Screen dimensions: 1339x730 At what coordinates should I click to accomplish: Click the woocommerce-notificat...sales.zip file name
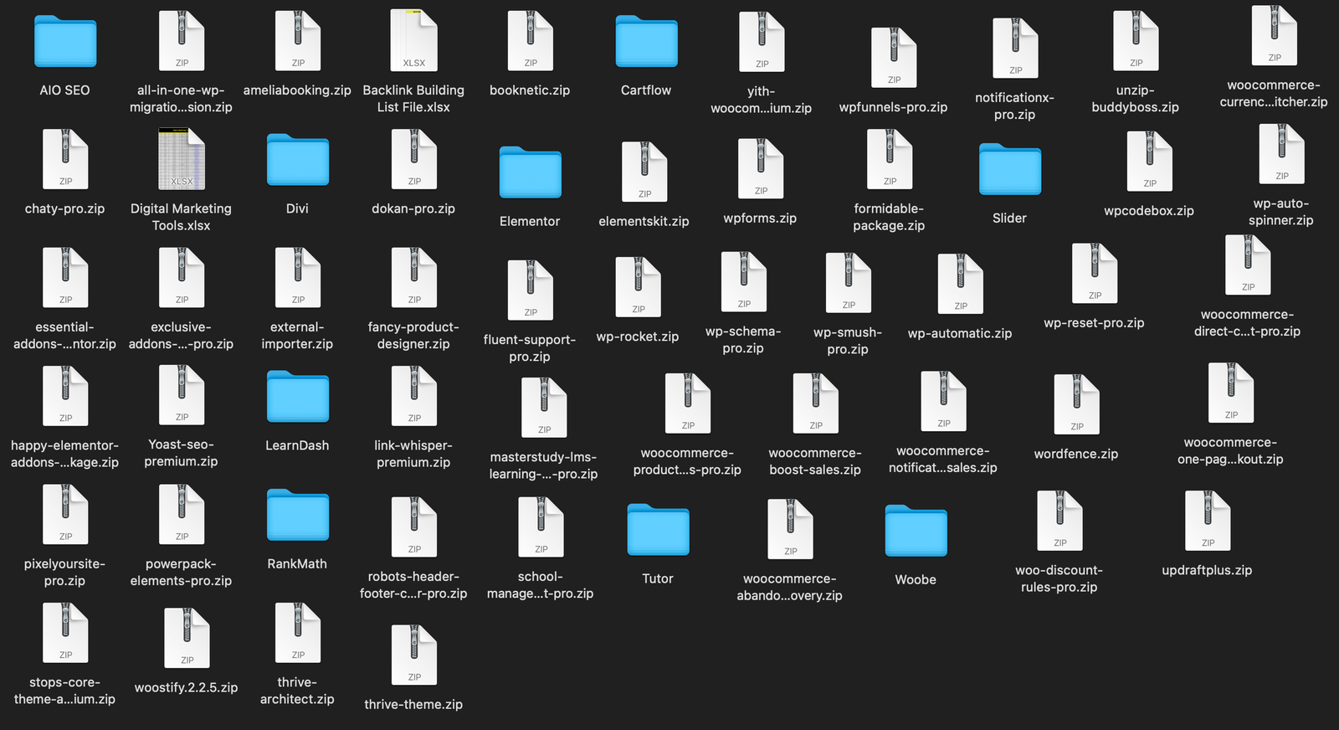[x=943, y=459]
